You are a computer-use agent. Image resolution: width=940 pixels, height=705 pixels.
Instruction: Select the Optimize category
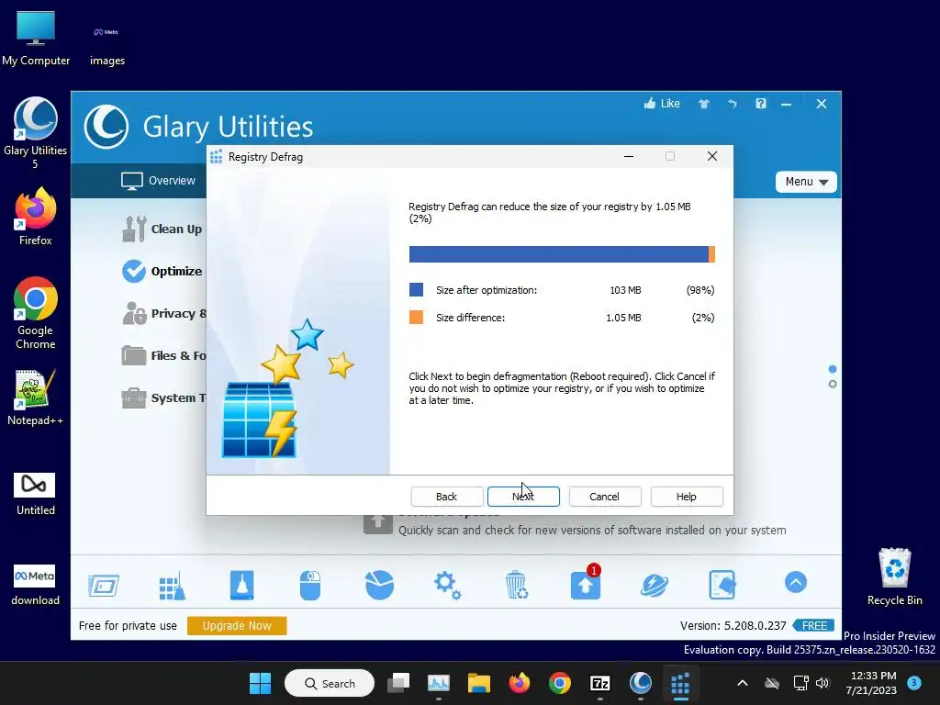[162, 271]
